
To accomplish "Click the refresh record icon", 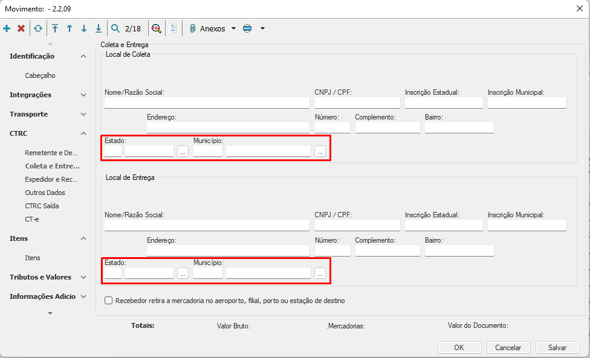I will (x=38, y=28).
